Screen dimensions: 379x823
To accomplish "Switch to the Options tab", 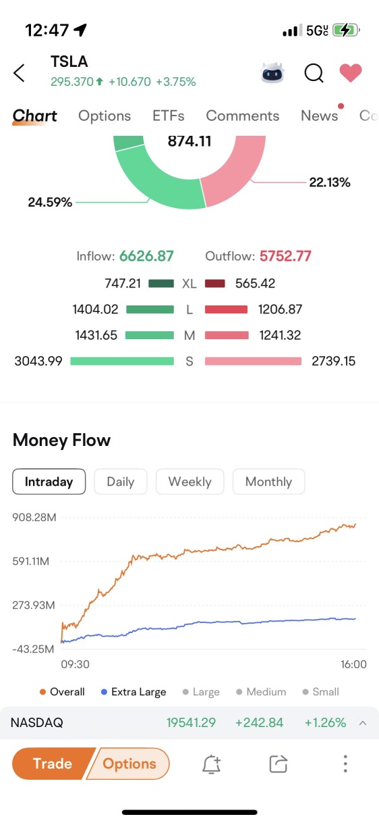I will click(105, 116).
